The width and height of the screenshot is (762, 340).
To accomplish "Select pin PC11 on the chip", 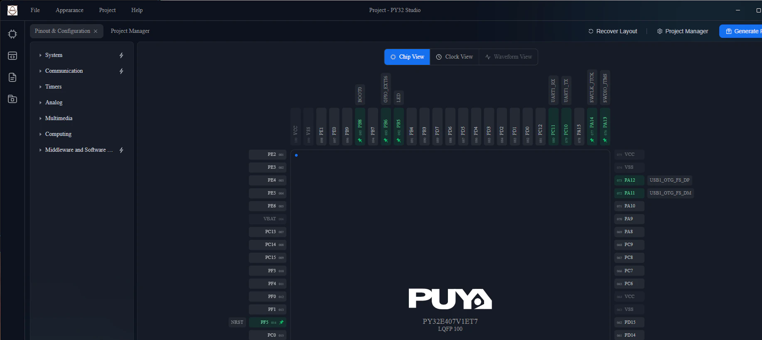I will pos(553,126).
